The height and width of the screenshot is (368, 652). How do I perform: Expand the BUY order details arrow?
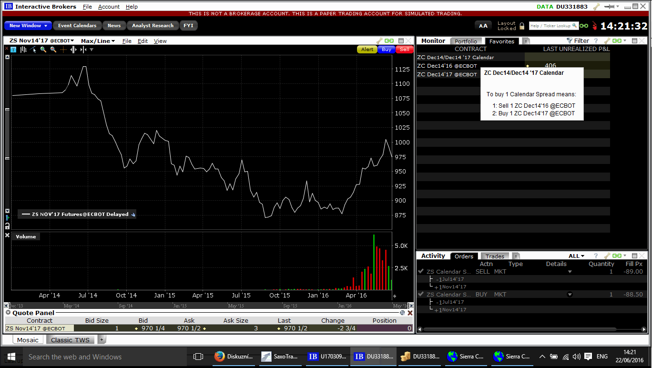click(570, 295)
